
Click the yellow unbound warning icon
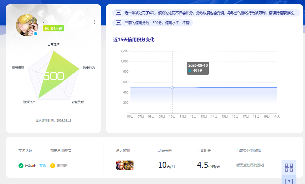[53, 166]
